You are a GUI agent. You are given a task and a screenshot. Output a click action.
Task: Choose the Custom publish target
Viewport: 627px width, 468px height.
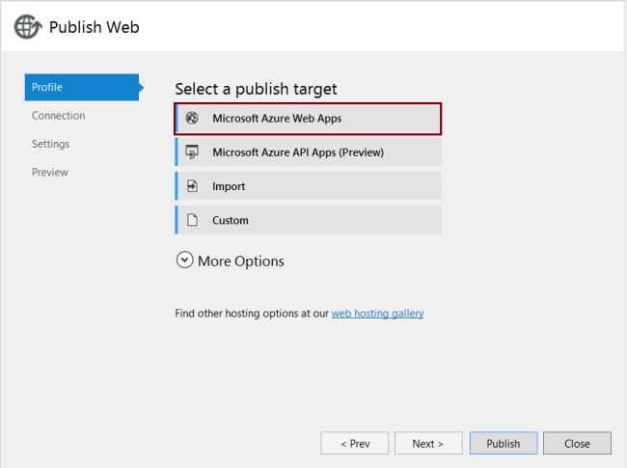pos(308,220)
